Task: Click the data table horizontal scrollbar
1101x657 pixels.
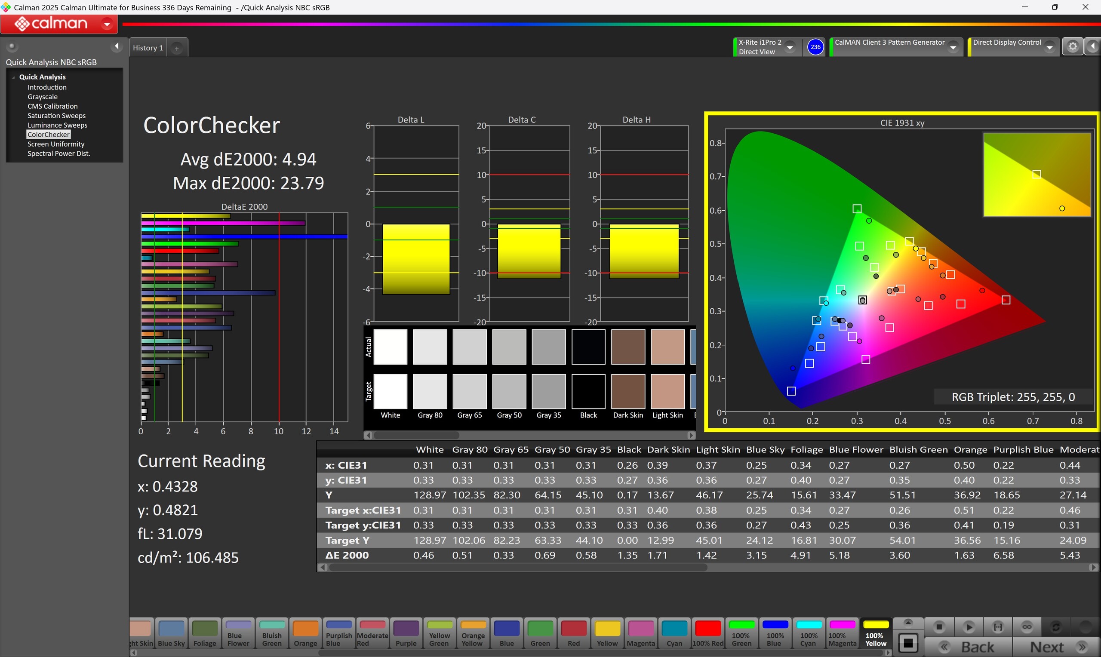Action: pyautogui.click(x=518, y=567)
